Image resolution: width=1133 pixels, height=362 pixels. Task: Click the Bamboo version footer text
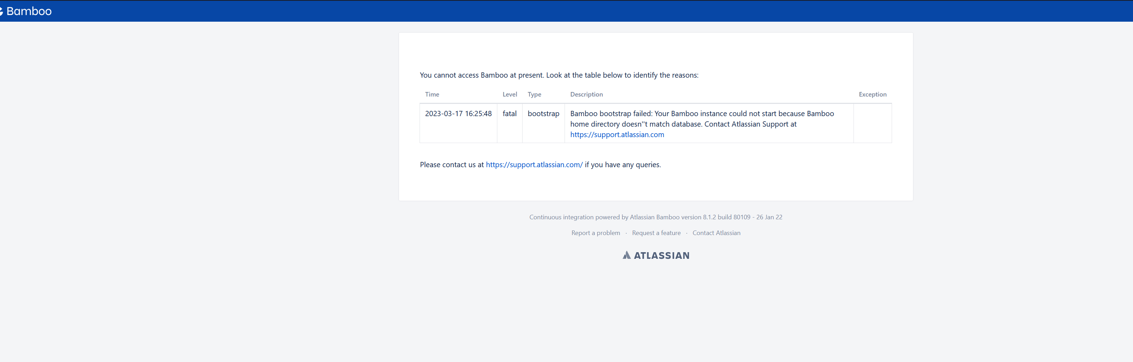click(656, 217)
